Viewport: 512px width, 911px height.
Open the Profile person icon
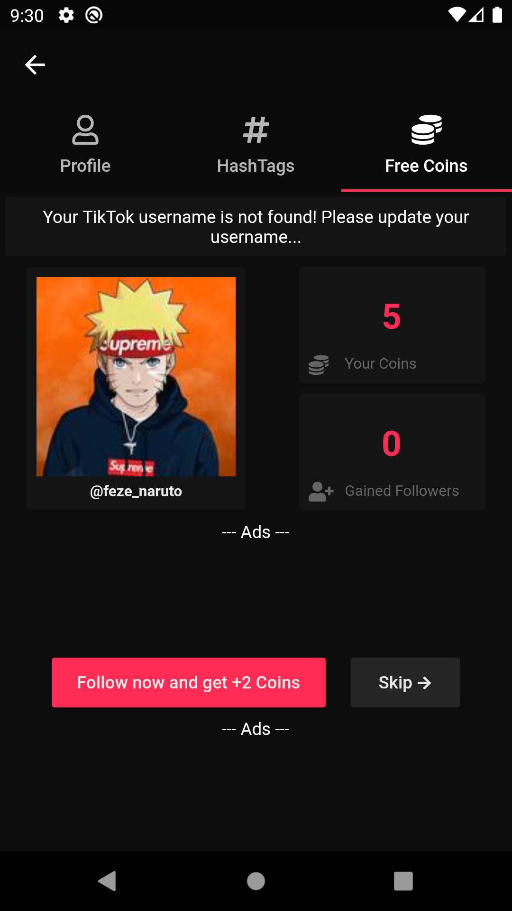point(85,130)
